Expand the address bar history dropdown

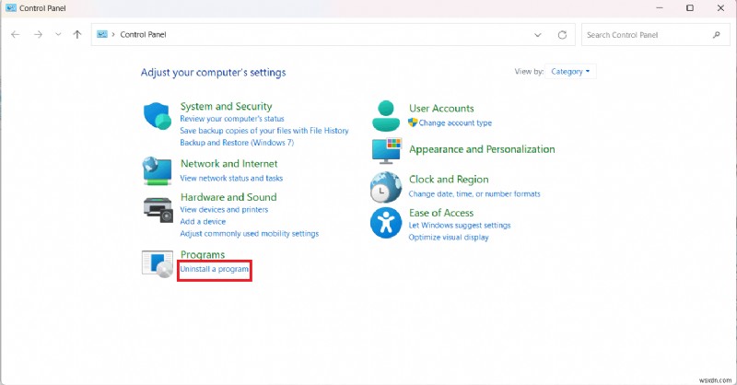[538, 35]
